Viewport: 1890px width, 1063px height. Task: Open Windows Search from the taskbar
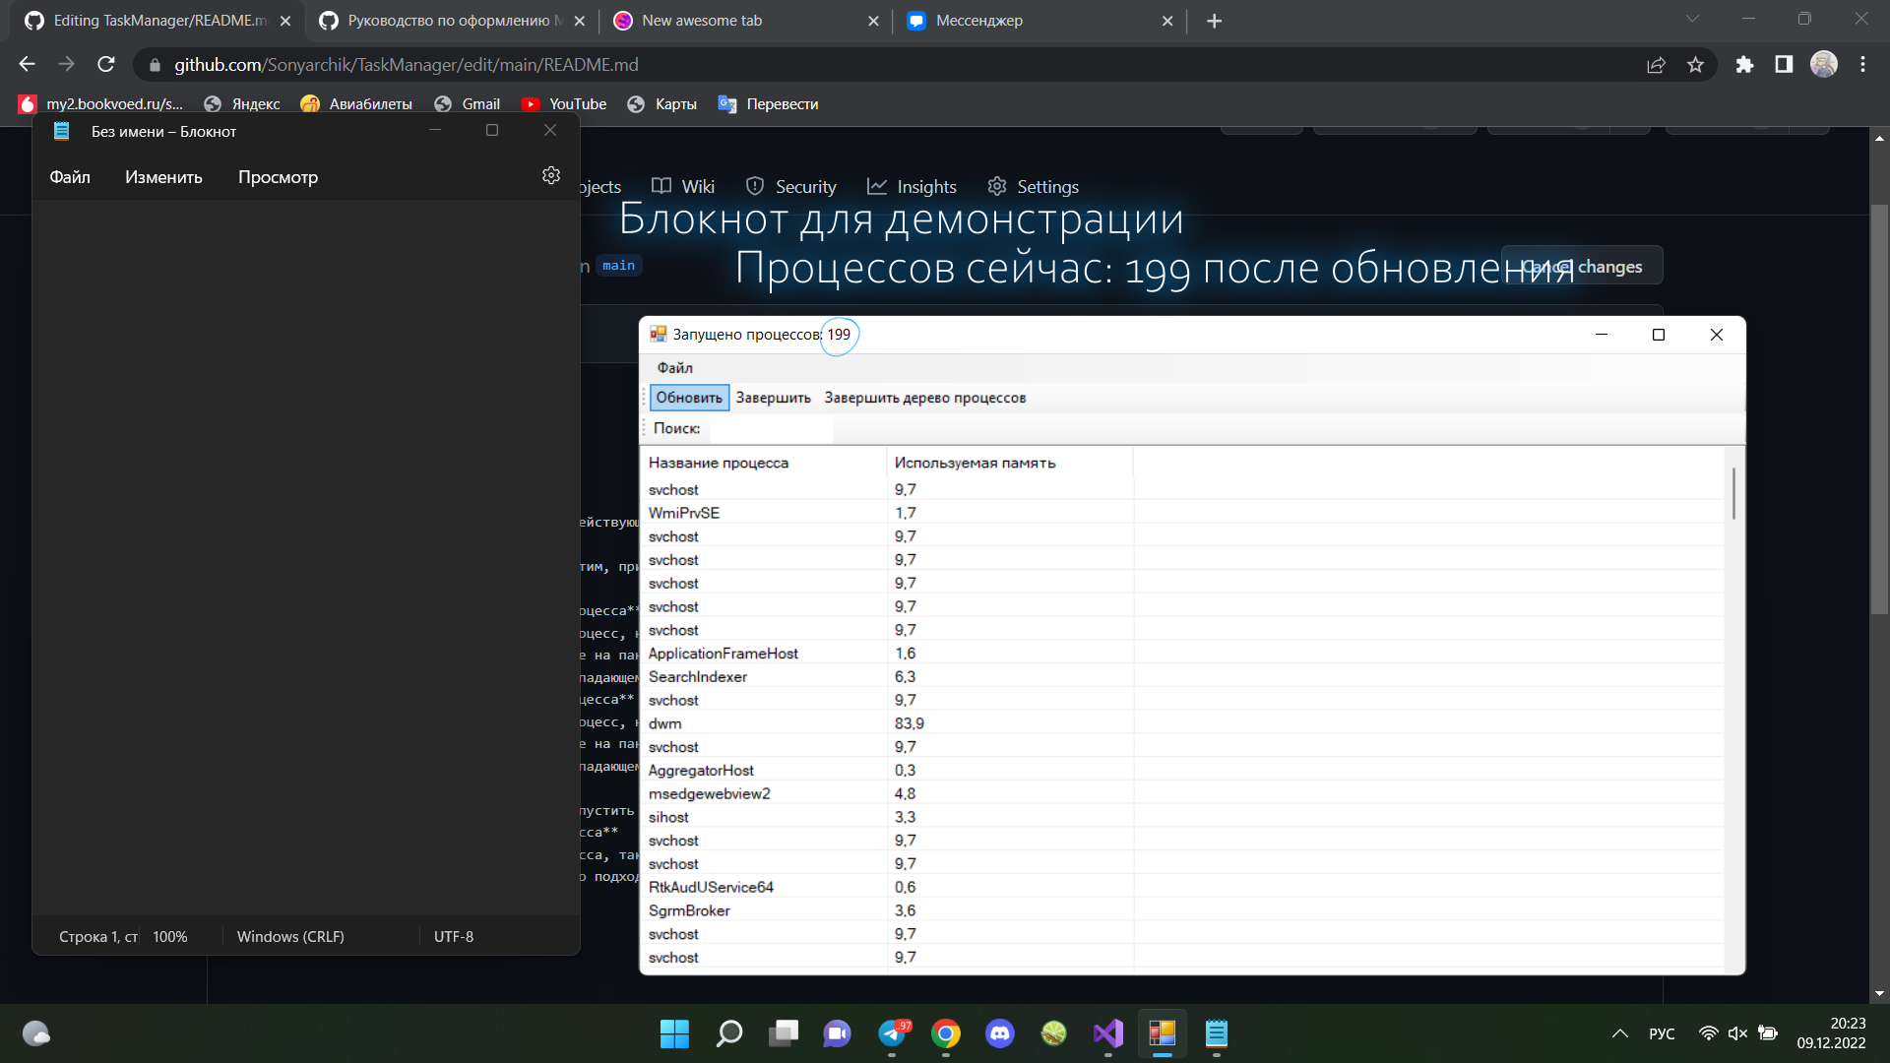point(728,1034)
